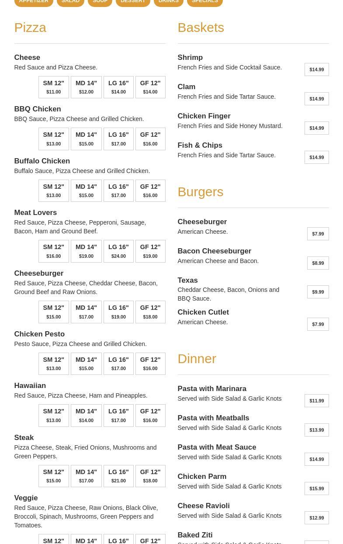Viewport: 343px width, 544px height.
Task: Add Shrimp basket at $14.99
Action: (x=316, y=69)
